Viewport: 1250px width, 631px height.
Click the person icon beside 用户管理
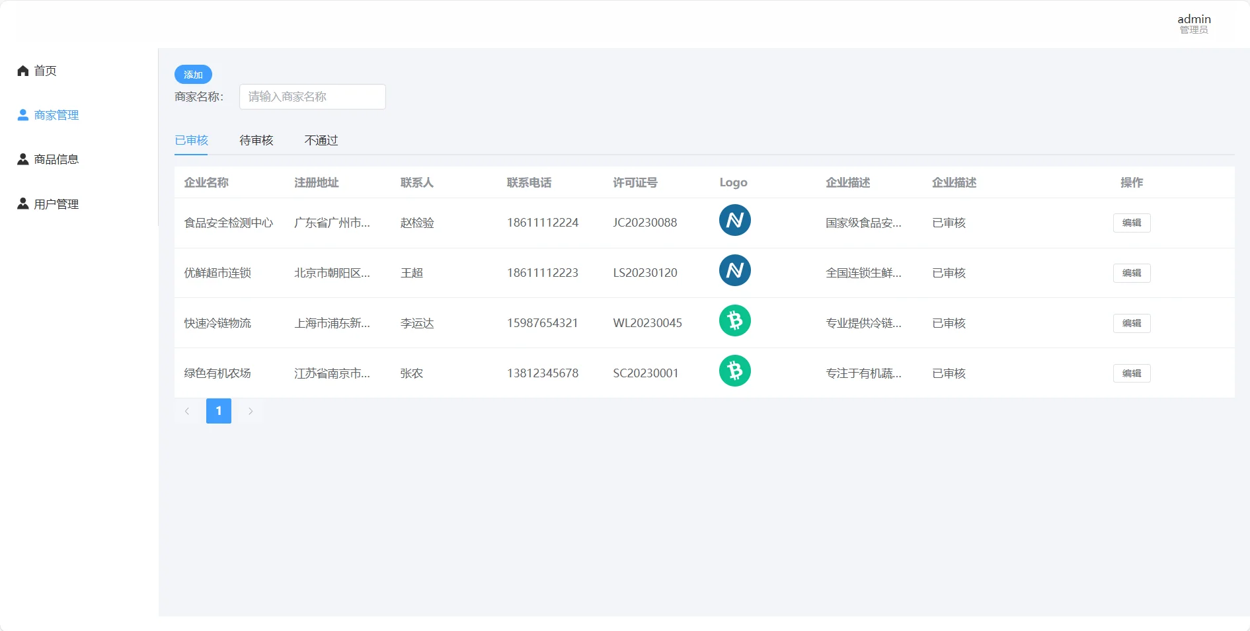[23, 204]
